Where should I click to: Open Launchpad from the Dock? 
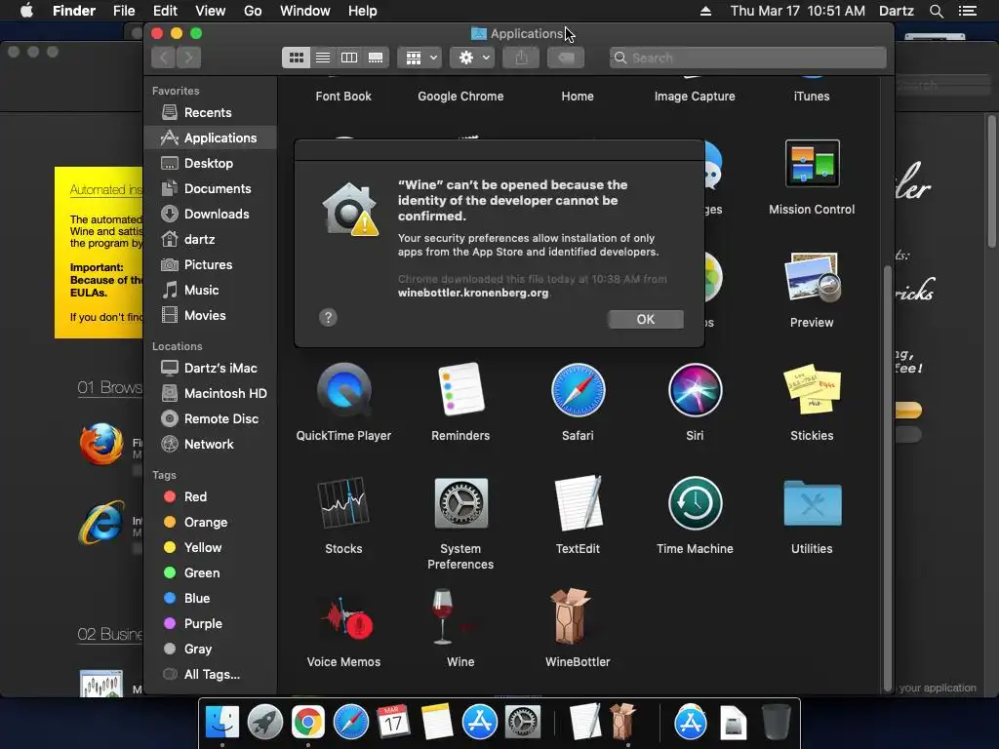pyautogui.click(x=265, y=723)
